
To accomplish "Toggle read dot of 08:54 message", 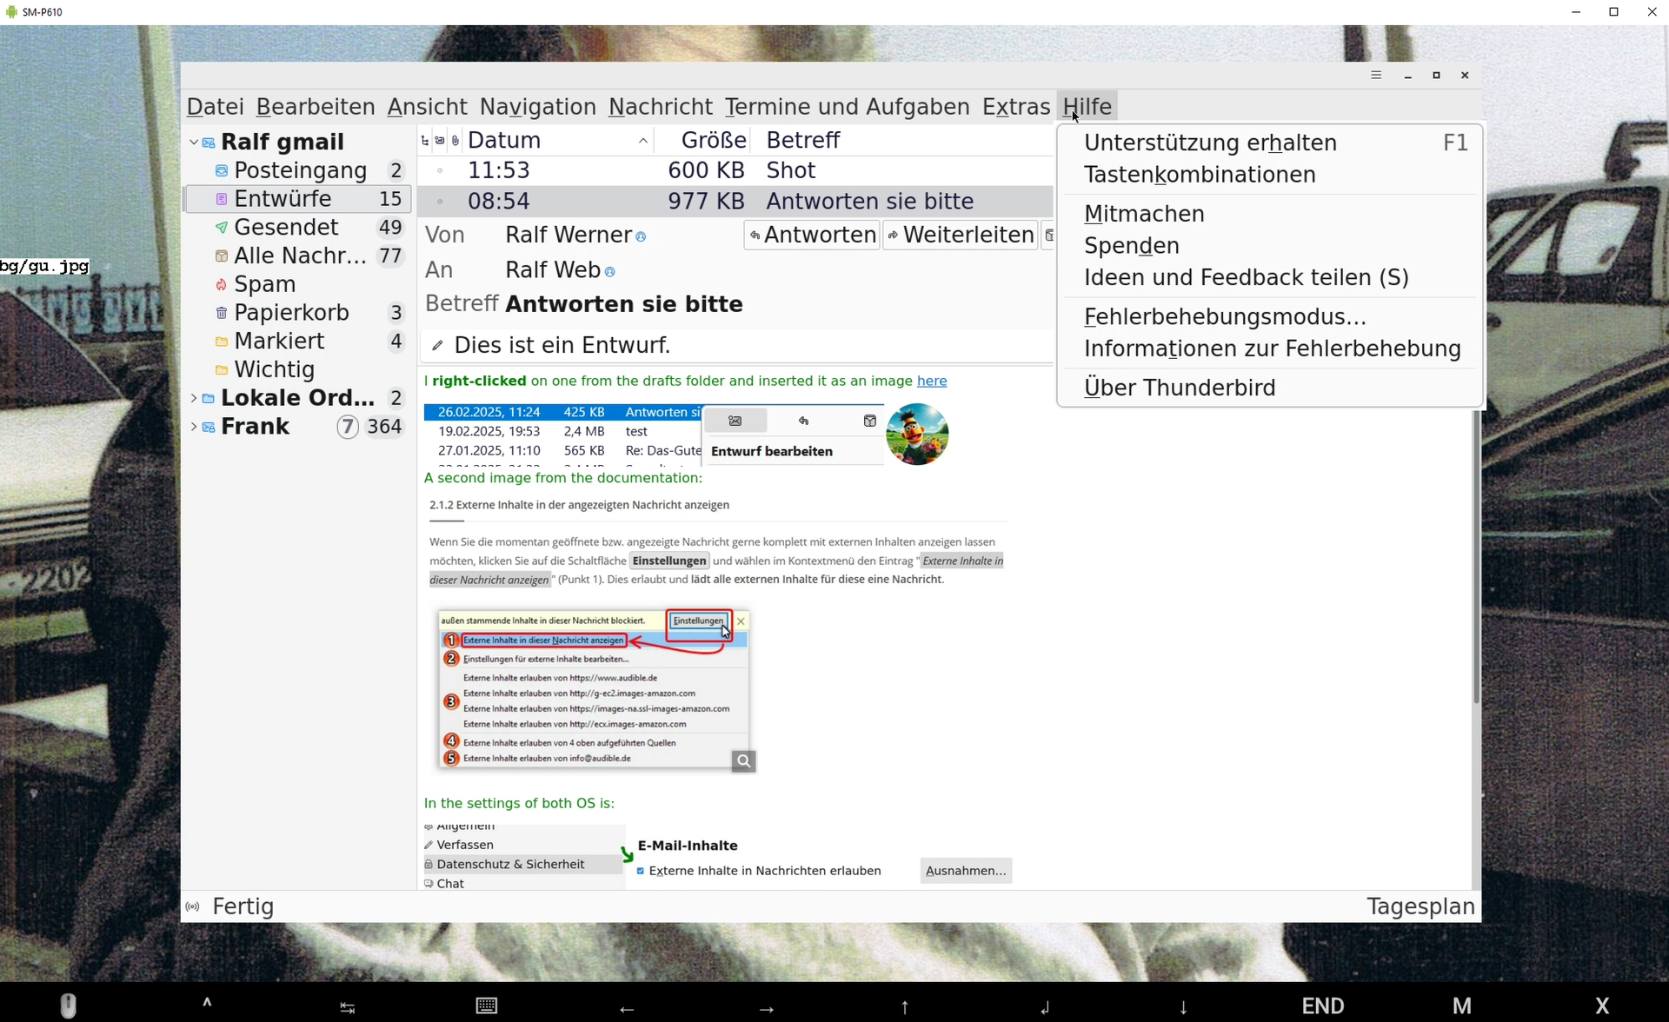I will [440, 202].
